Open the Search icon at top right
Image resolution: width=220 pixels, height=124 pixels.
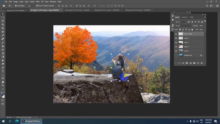(207, 6)
